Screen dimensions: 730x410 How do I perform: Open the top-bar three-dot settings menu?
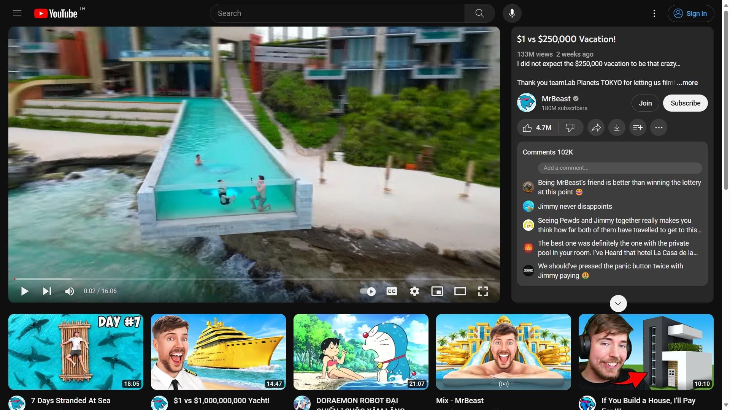point(654,13)
